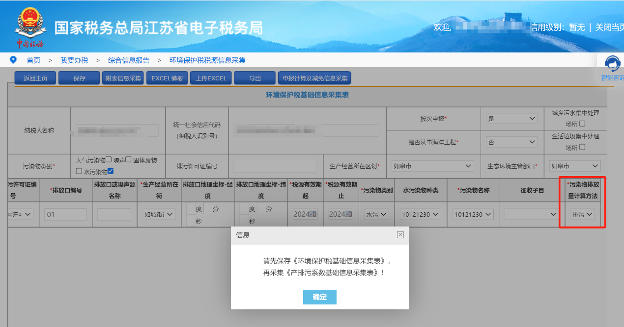
Task: Click the 保存 toolbar button
Action: [79, 78]
